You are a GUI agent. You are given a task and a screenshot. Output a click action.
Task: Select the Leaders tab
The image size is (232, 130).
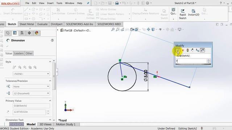click(19, 53)
